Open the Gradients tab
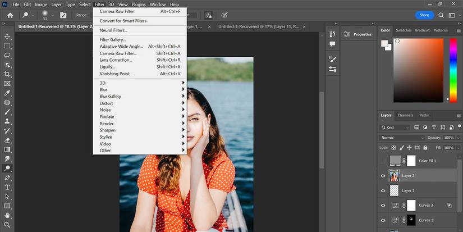Viewport: 463px width, 232px height. click(x=422, y=30)
